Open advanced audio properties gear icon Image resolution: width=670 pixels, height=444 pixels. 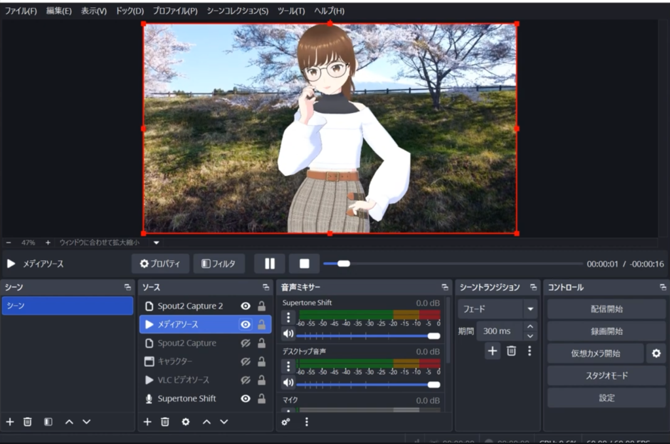pyautogui.click(x=286, y=422)
